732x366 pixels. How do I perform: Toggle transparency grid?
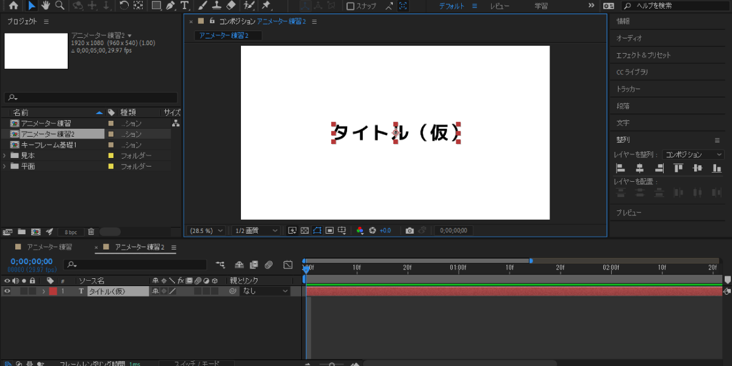coord(304,231)
